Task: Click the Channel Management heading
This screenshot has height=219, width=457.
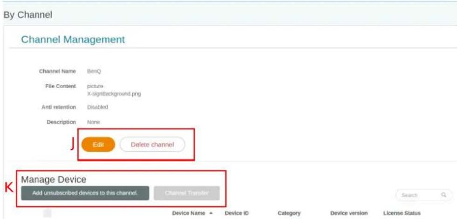Action: (x=73, y=39)
